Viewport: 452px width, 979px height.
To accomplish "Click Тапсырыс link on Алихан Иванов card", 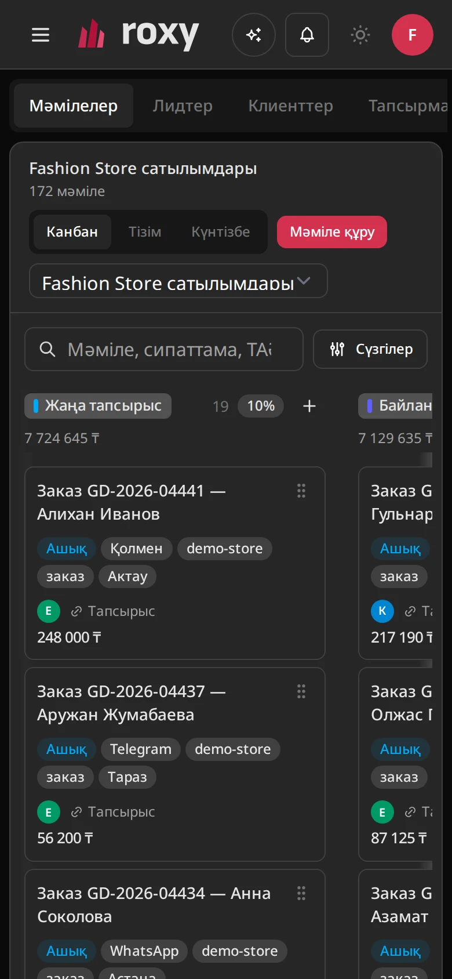I will pos(114,611).
